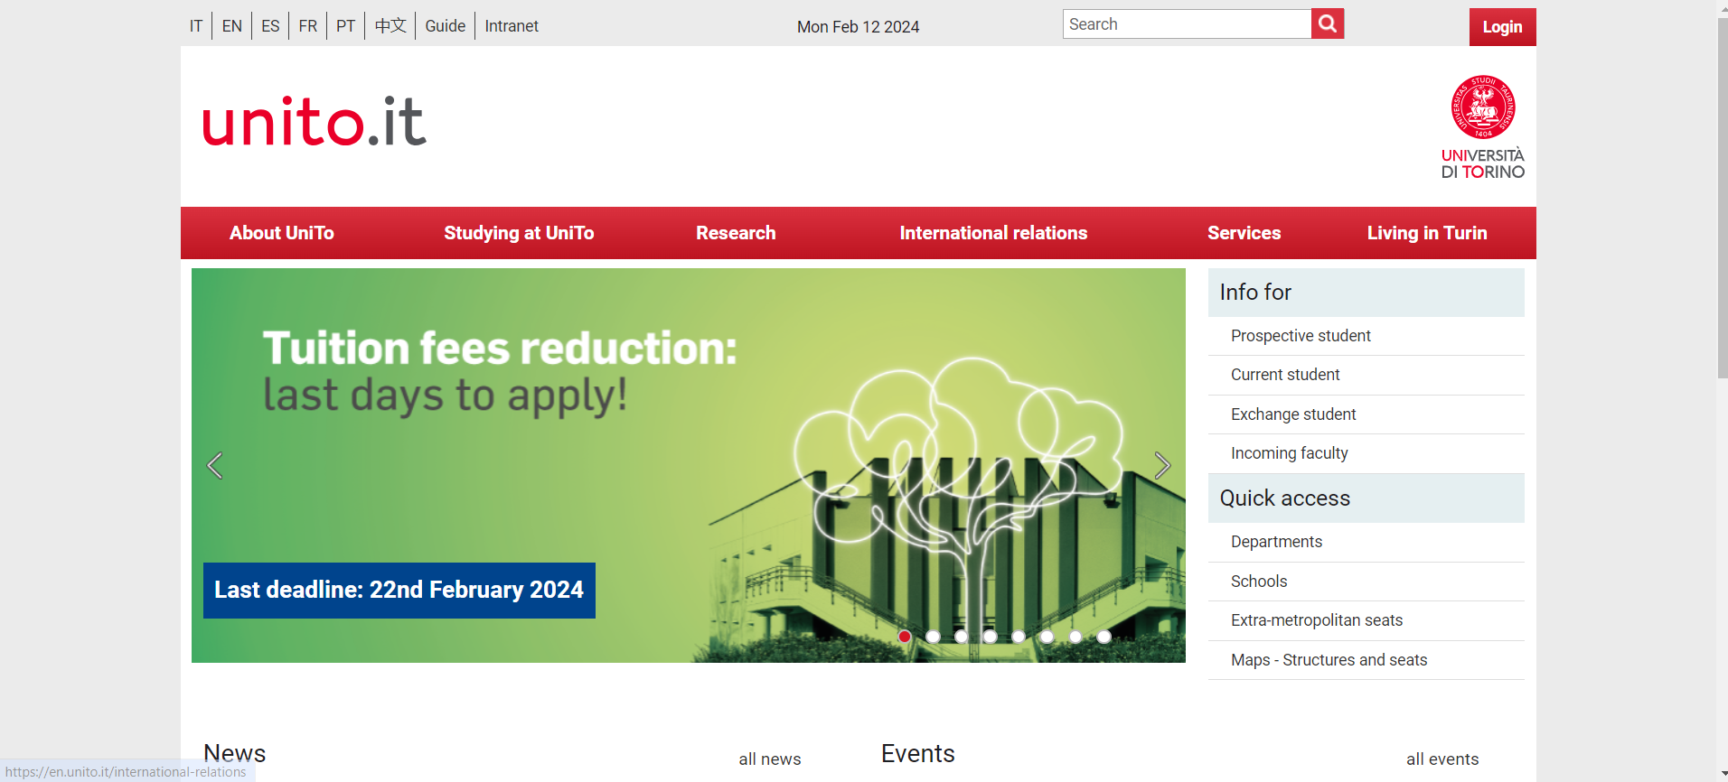
Task: Open Maps - Structures and seats link
Action: (x=1329, y=660)
